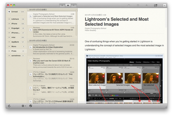Image resolution: width=173 pixels, height=117 pixels.
Task: Open Leica APO Summicron-M 75mm review item
Action: (52, 32)
